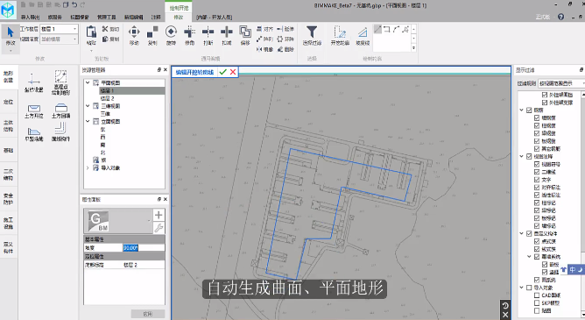The width and height of the screenshot is (585, 320).
Task: Click the 镜像 mirror tool
Action: tap(264, 49)
